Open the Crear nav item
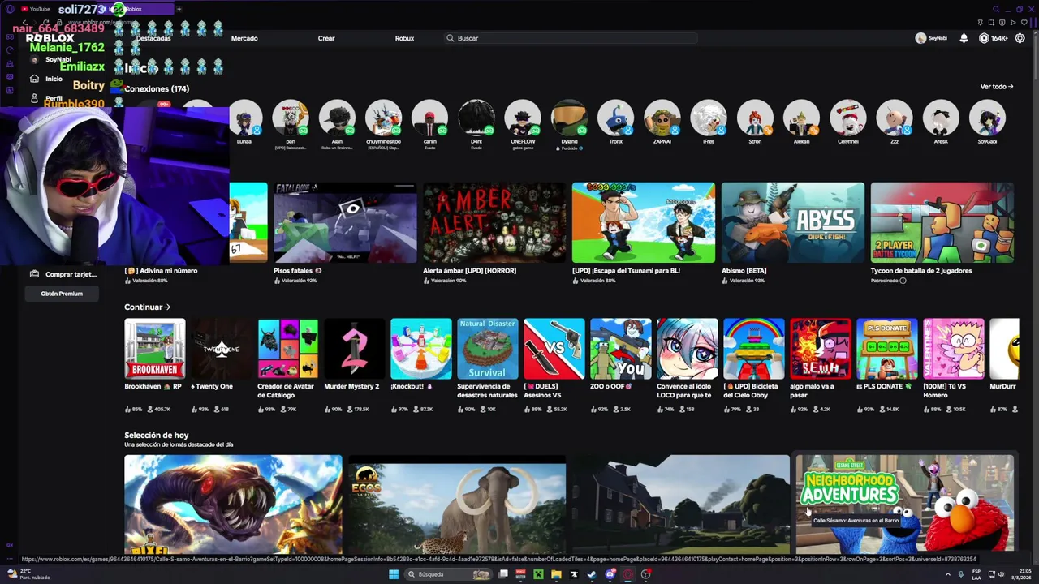 point(326,38)
